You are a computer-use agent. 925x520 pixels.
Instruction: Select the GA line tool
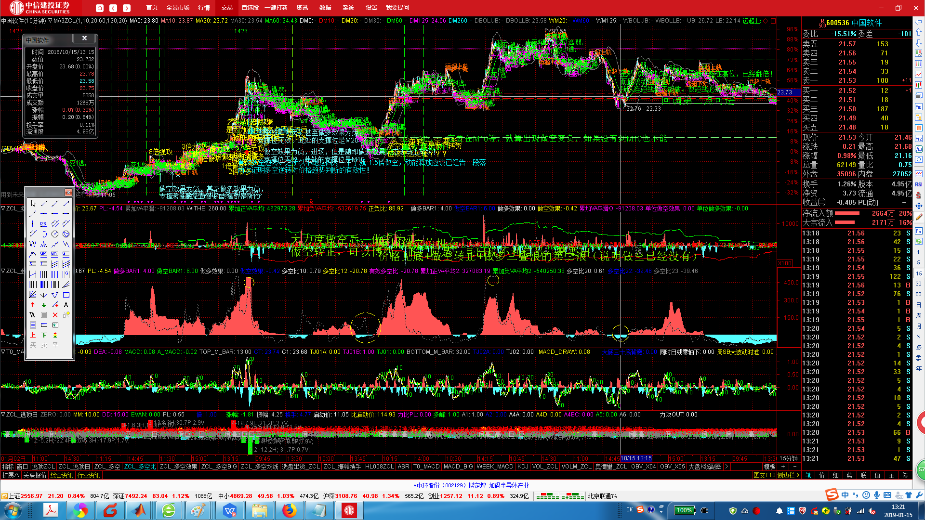click(55, 254)
